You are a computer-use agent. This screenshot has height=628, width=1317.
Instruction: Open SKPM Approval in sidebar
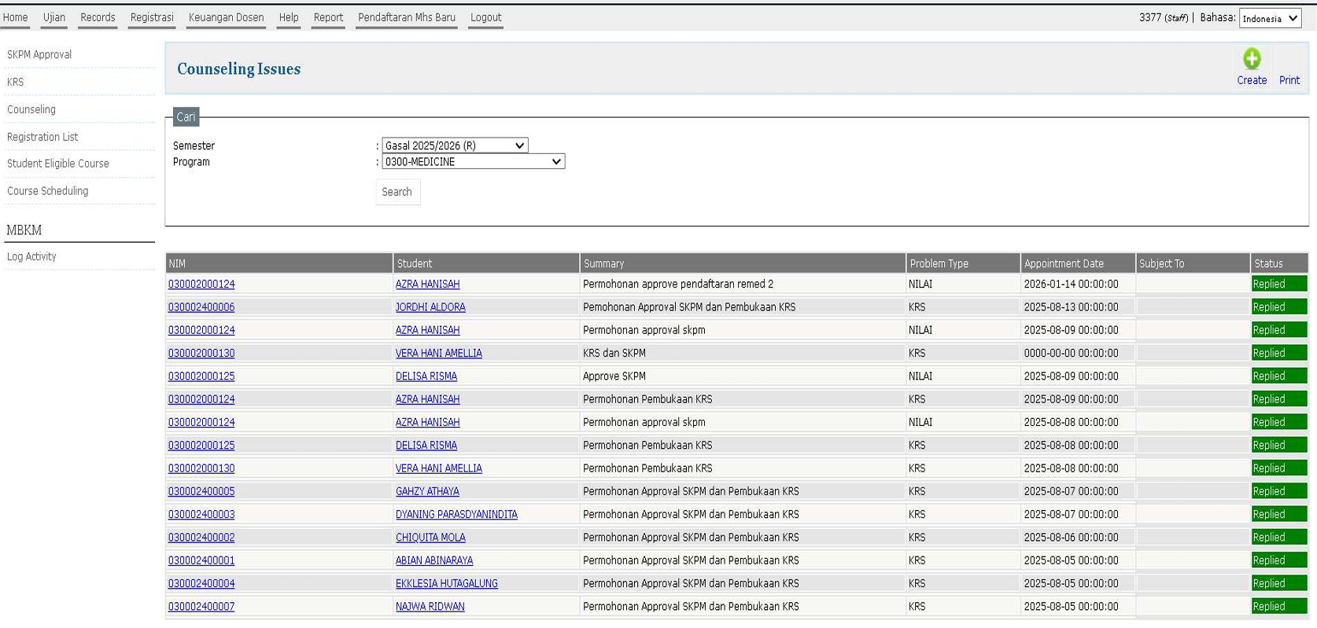coord(39,54)
